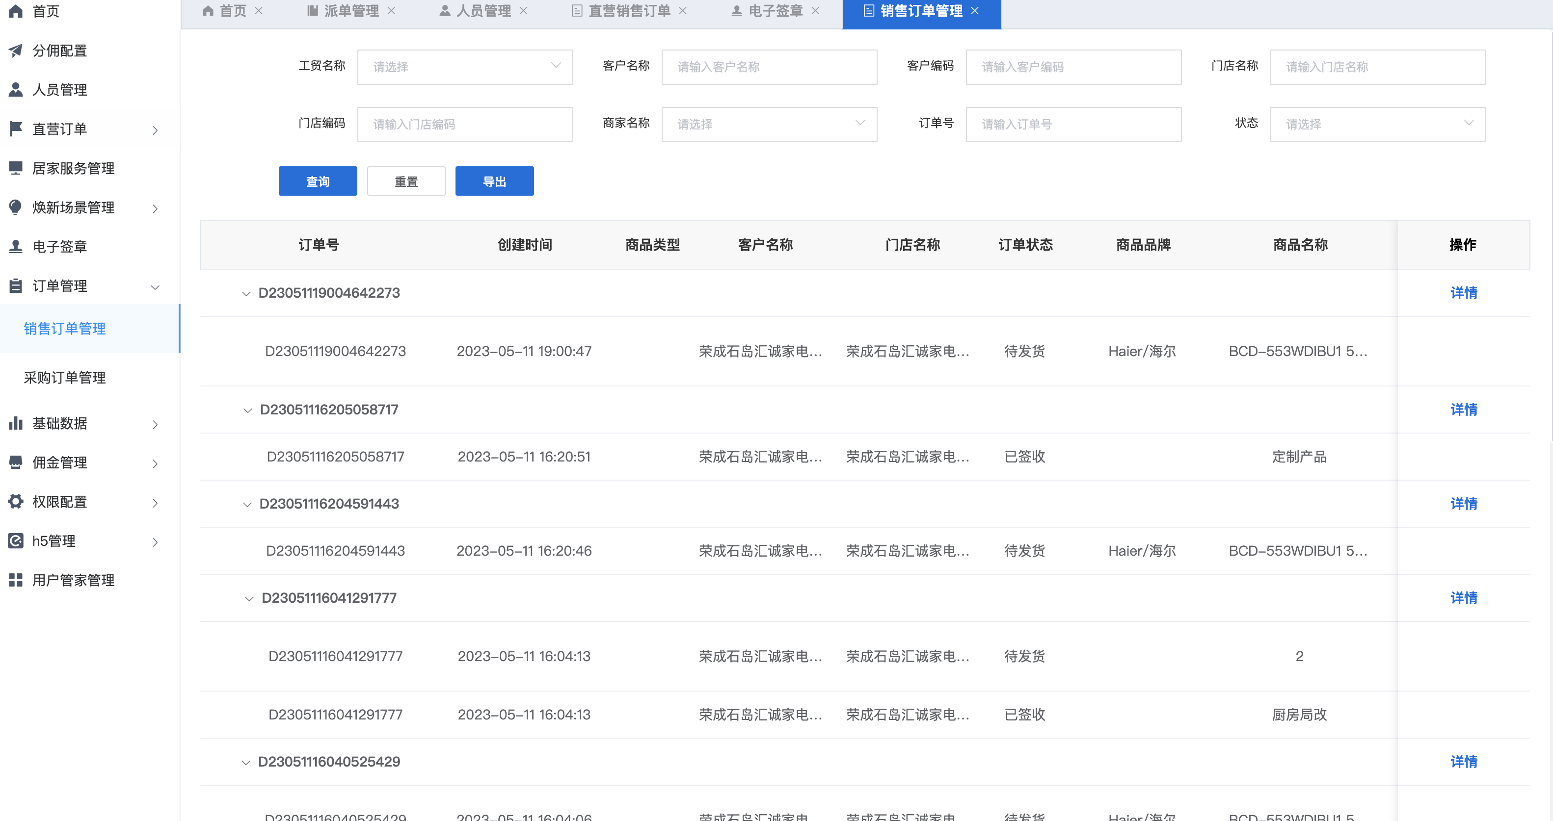Viewport: 1553px width, 821px height.
Task: Click the home icon in the sidebar
Action: point(16,11)
